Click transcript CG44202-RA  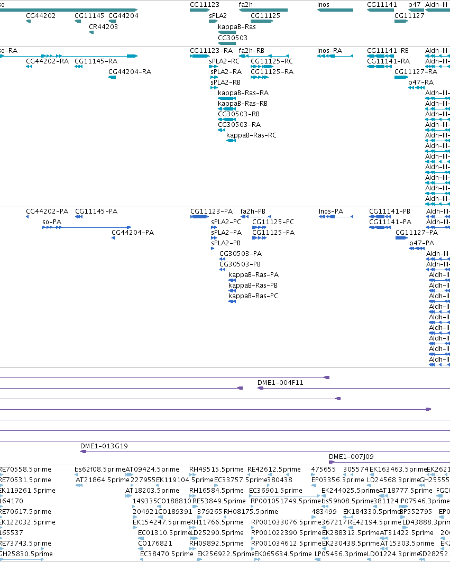pos(48,61)
